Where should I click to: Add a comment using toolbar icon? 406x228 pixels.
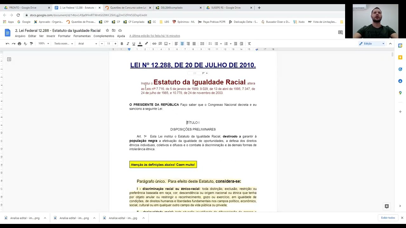[160, 44]
